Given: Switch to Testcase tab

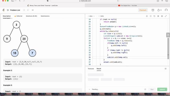Looking at the screenshot, I should click(91, 69).
